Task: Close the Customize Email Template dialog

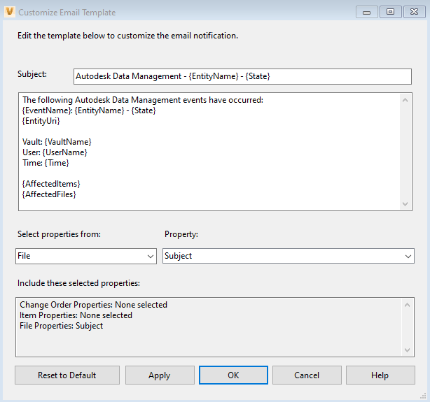Action: pyautogui.click(x=414, y=12)
